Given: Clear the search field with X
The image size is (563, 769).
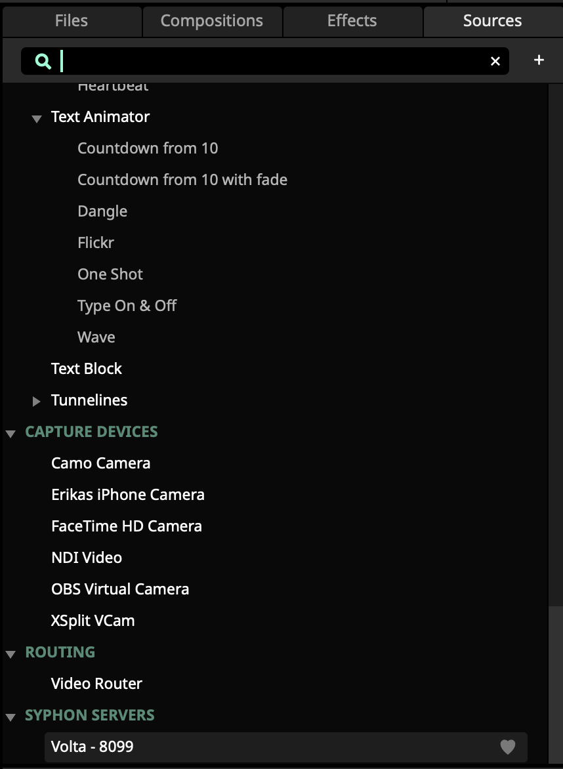Looking at the screenshot, I should (495, 61).
